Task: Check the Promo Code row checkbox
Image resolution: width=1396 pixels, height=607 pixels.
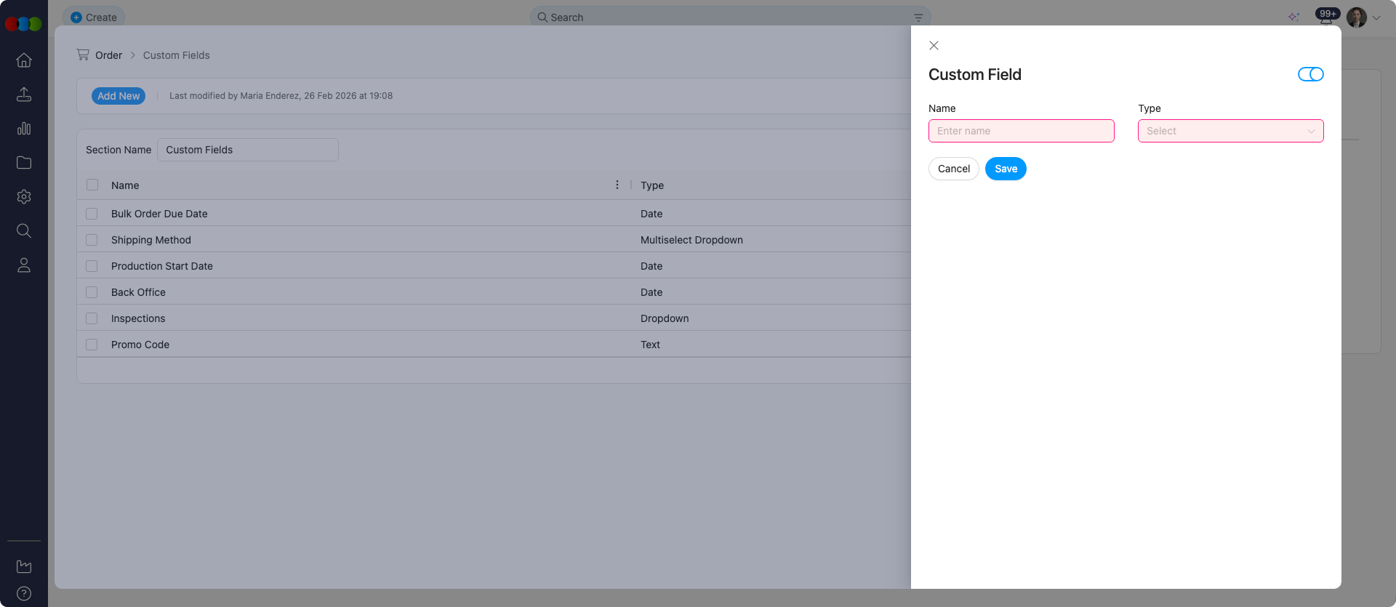Action: pos(92,345)
